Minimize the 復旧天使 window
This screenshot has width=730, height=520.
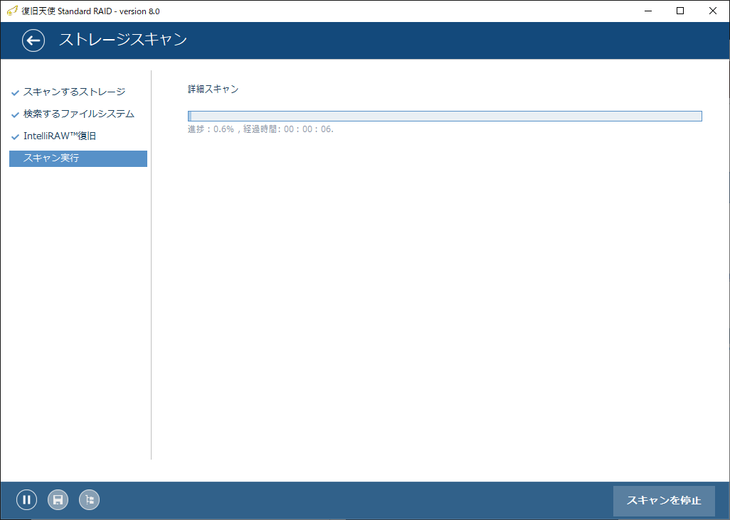pyautogui.click(x=648, y=11)
